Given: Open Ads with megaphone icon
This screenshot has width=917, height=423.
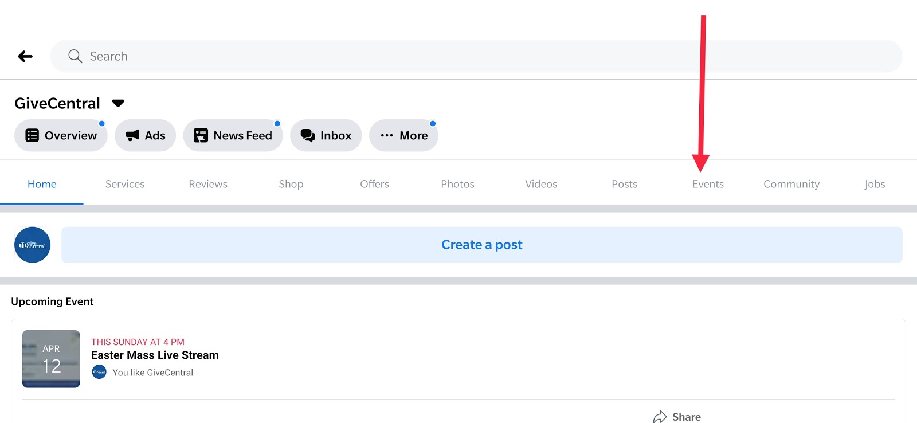Looking at the screenshot, I should (145, 135).
